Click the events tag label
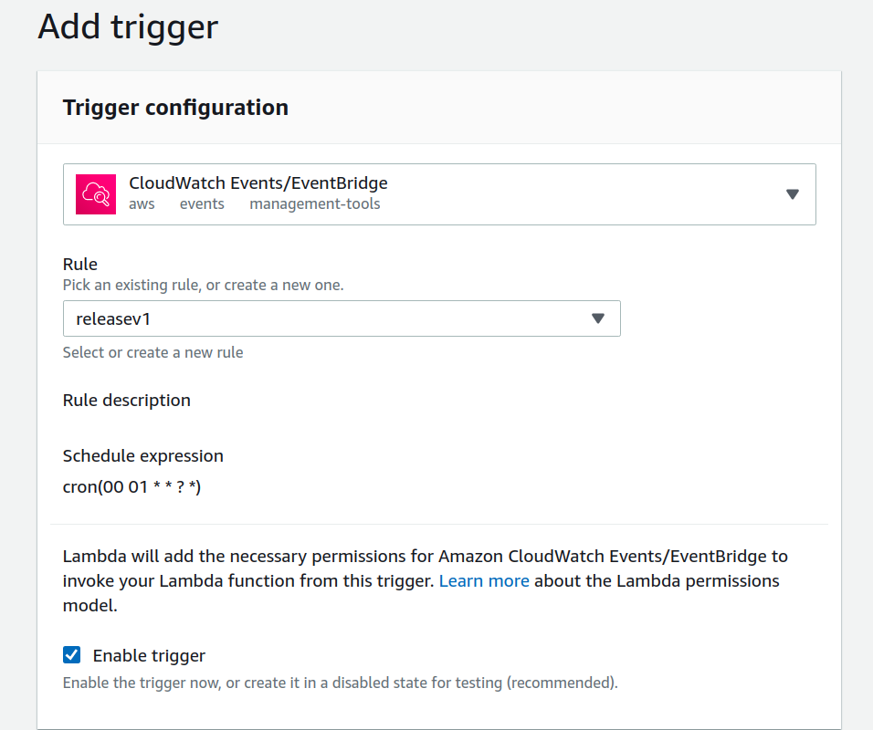This screenshot has height=730, width=873. click(x=202, y=203)
